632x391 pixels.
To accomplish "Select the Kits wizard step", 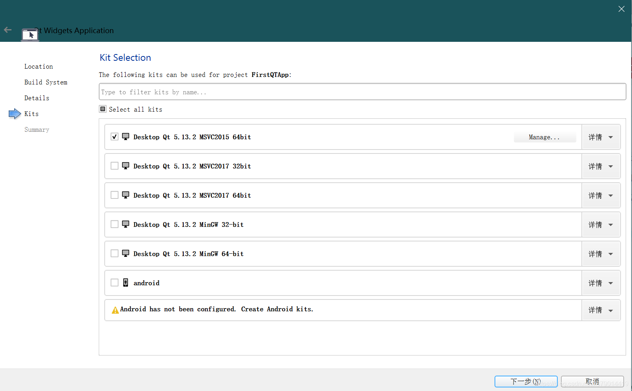I will pos(32,114).
